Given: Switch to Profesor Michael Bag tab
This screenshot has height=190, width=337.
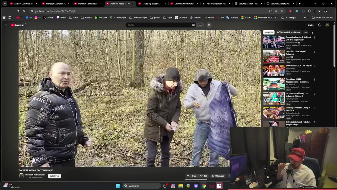Looking at the screenshot, I should [56, 4].
